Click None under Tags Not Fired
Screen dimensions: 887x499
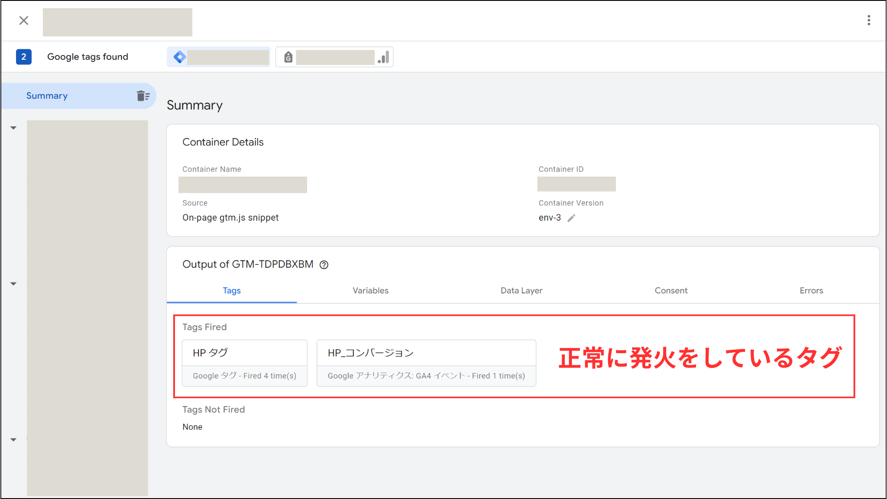pyautogui.click(x=192, y=427)
